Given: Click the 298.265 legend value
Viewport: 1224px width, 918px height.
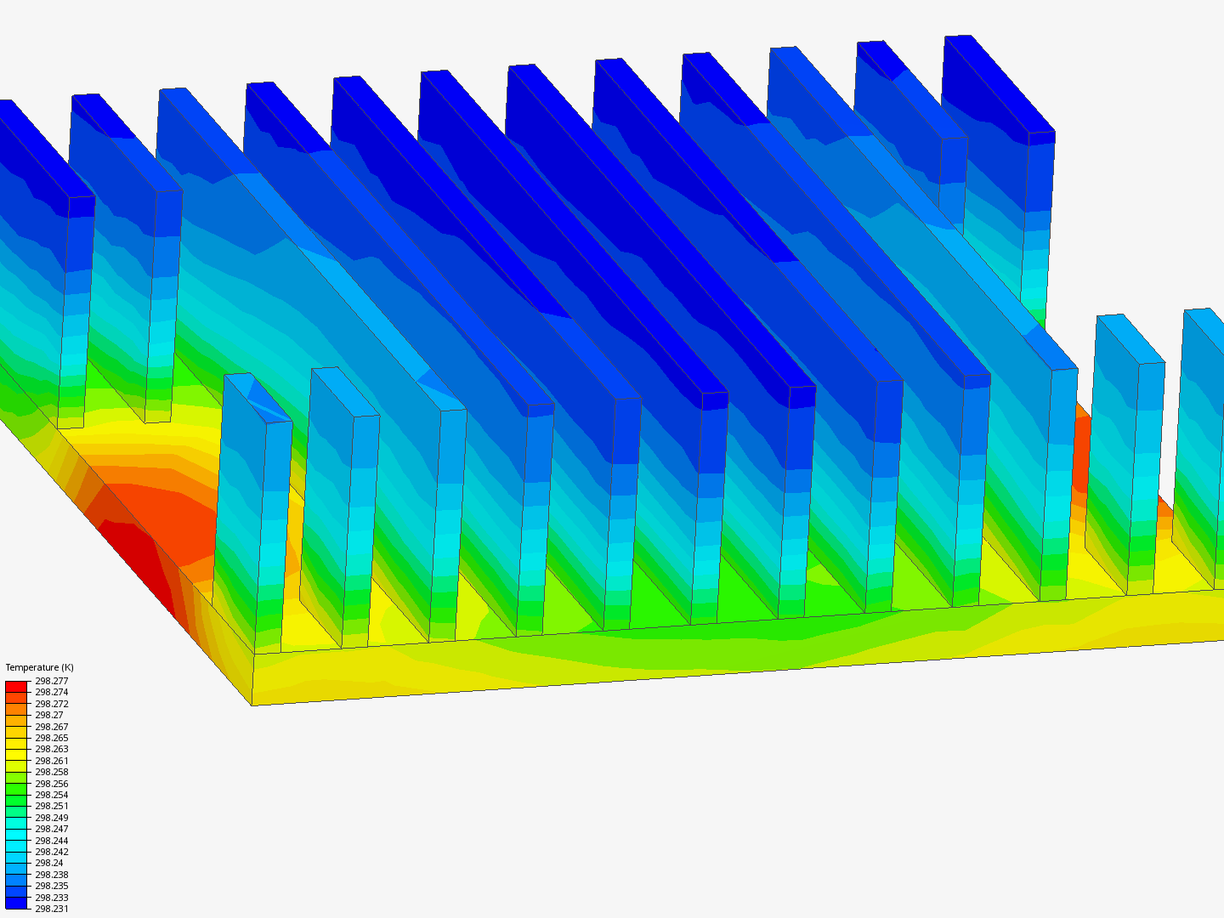Looking at the screenshot, I should (x=52, y=738).
